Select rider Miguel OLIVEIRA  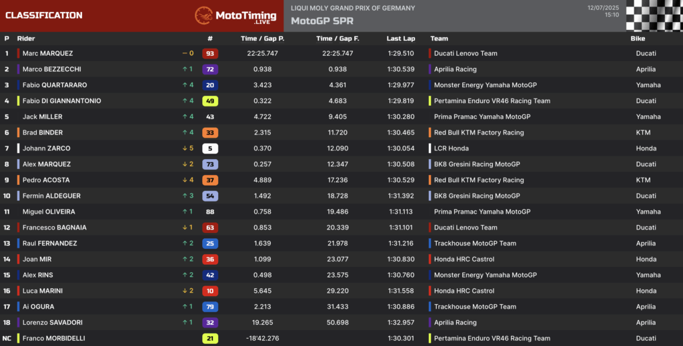click(x=49, y=212)
